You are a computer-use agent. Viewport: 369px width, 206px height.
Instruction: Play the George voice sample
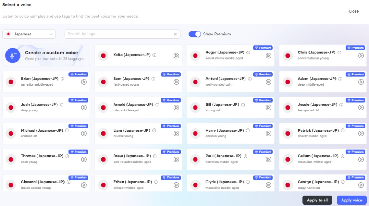point(361,185)
